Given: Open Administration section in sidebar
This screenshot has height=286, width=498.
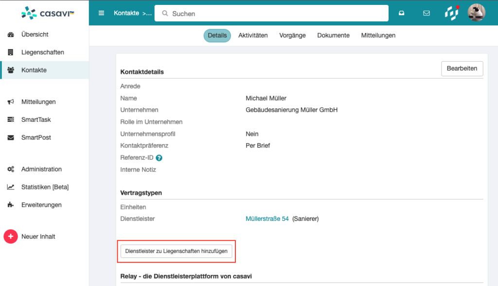Looking at the screenshot, I should [x=41, y=169].
